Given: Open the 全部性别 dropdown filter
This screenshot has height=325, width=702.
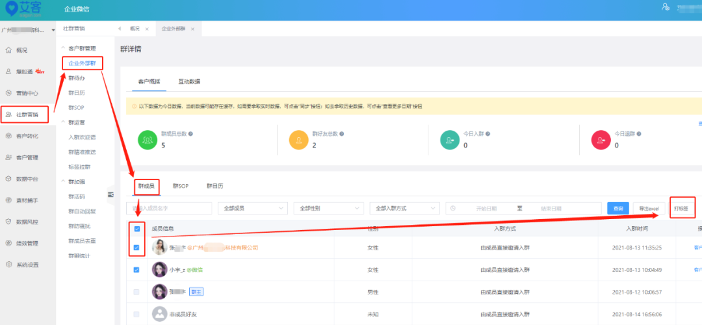Looking at the screenshot, I should [x=328, y=208].
